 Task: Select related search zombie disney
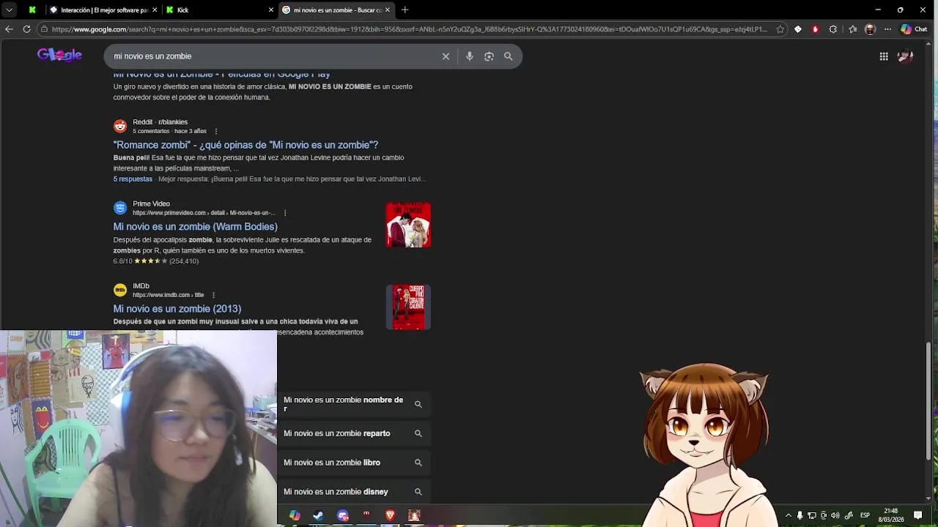(354, 492)
